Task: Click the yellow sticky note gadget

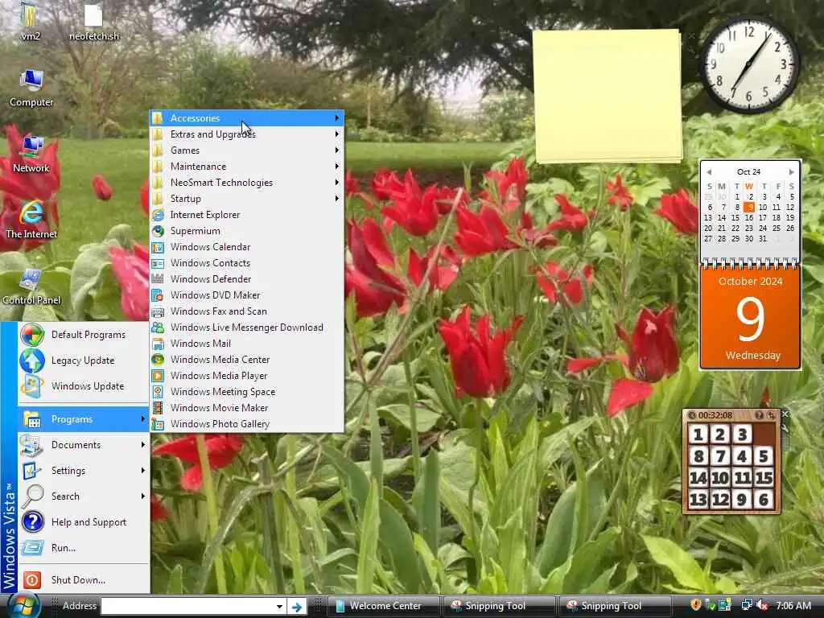Action: pos(608,96)
